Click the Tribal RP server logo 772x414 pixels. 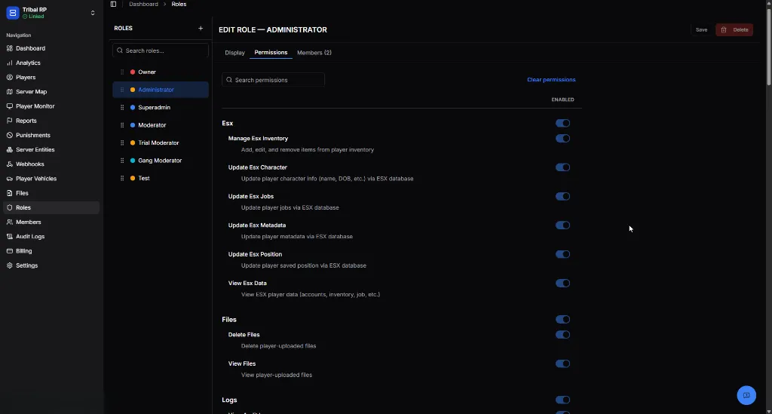[12, 13]
